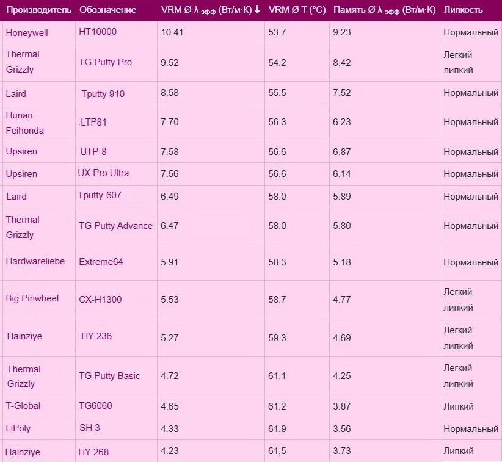502x462 pixels.
Task: Click the 3.87 memory value
Action: [342, 406]
